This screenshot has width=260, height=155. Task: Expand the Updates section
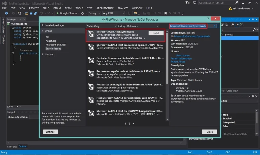(x=43, y=54)
